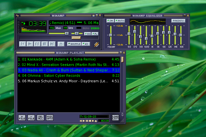Click the song seek bar handle
Screen dimensions: 206x137
(x=76, y=38)
